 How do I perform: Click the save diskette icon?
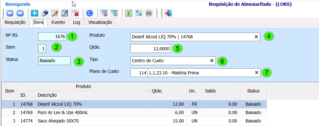click(65, 13)
